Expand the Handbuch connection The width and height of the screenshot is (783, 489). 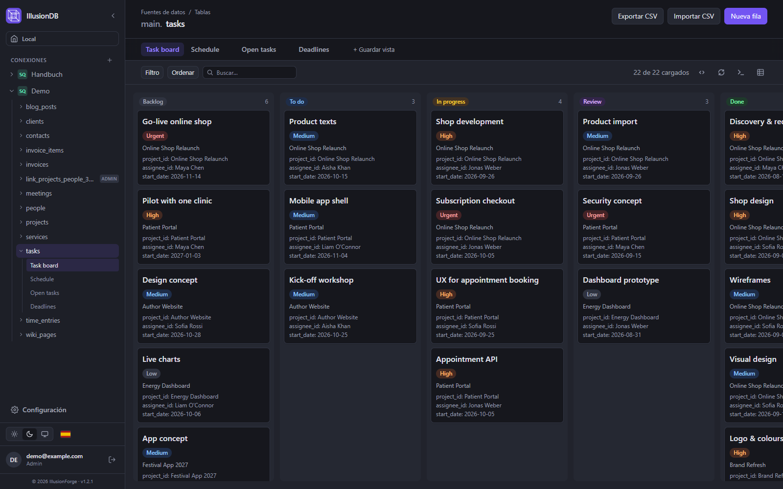[x=12, y=74]
